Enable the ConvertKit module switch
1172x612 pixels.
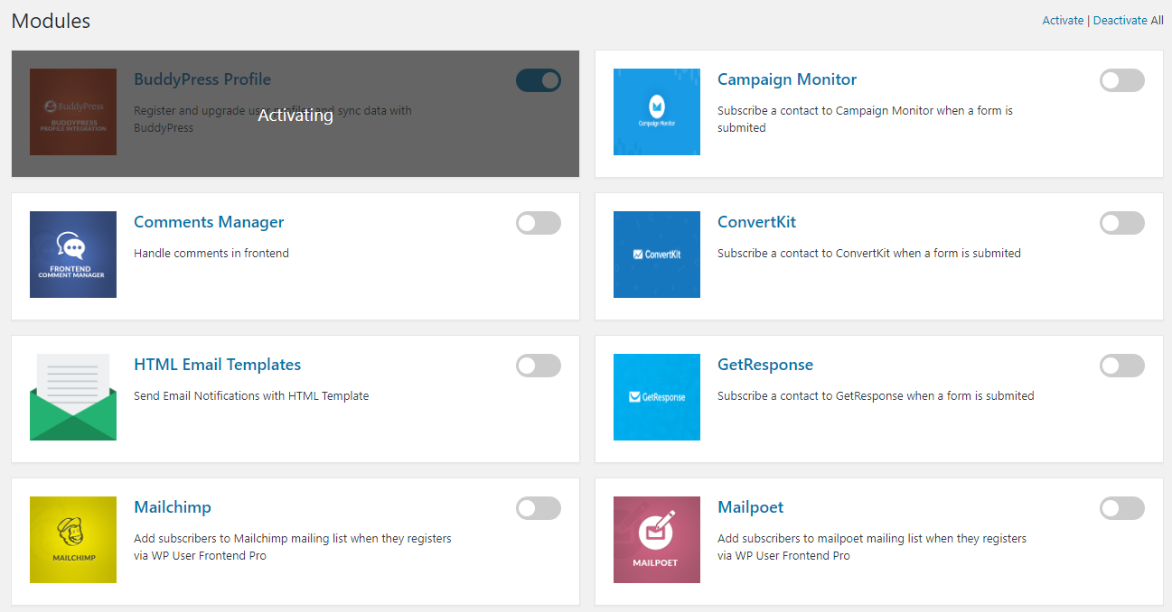(1122, 223)
